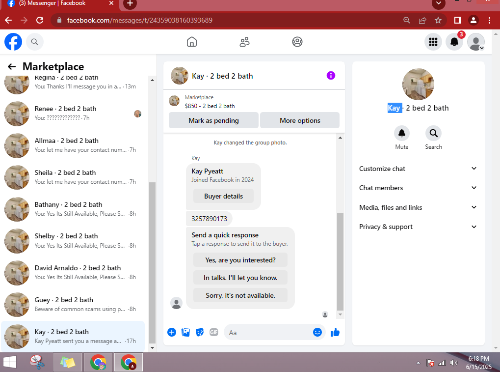
Task: Open Guey 2 bed 2 bath conversation
Action: [73, 304]
